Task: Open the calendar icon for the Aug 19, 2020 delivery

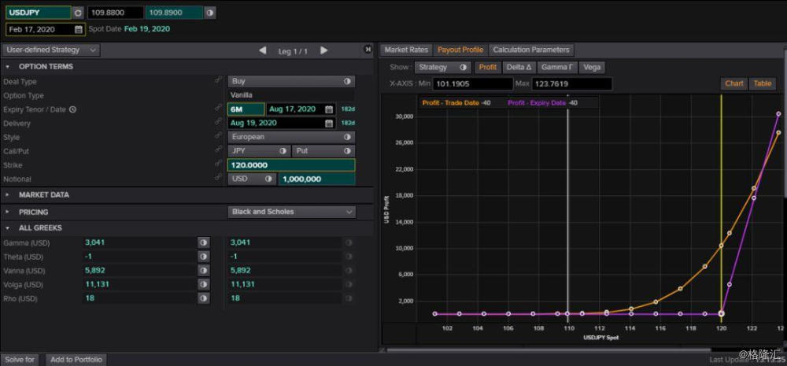Action: point(329,123)
